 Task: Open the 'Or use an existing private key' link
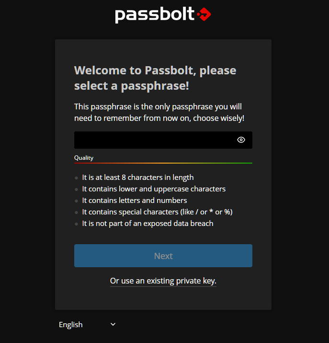[x=163, y=281]
